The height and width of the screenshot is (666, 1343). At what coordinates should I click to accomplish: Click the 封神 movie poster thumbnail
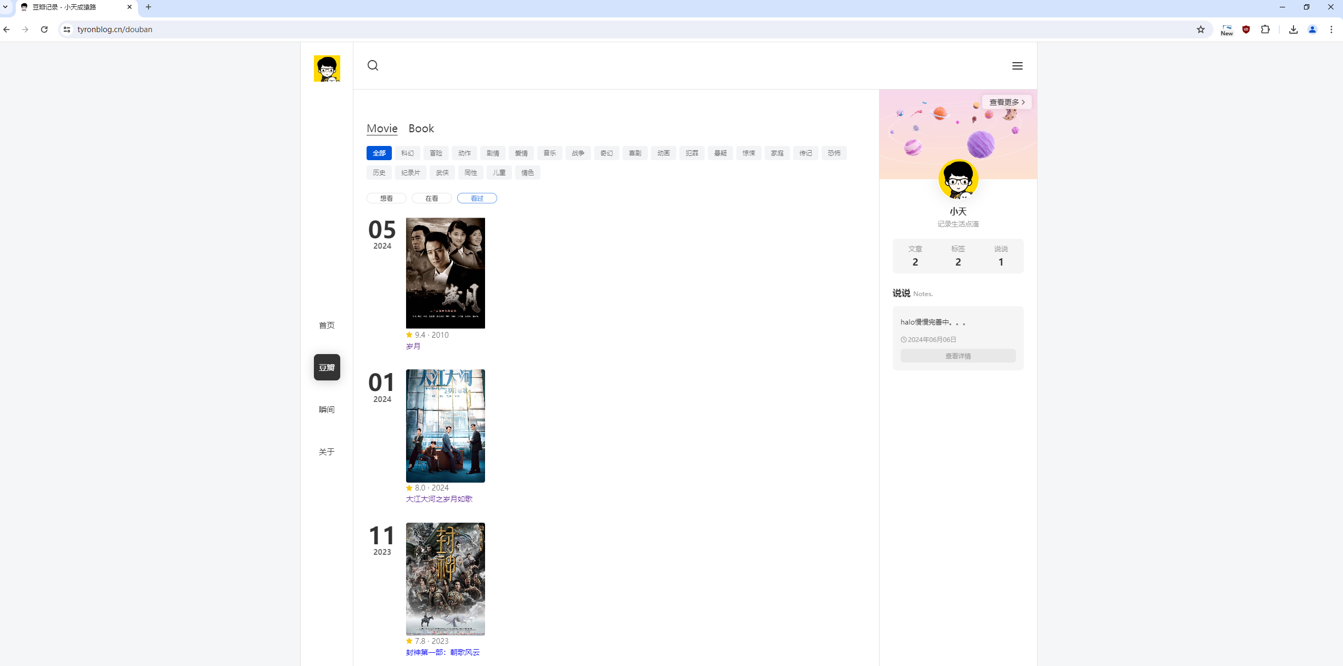(445, 579)
